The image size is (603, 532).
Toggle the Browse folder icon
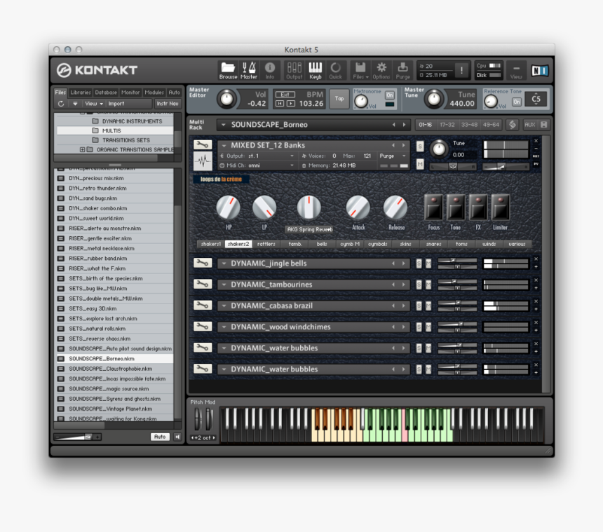click(228, 70)
